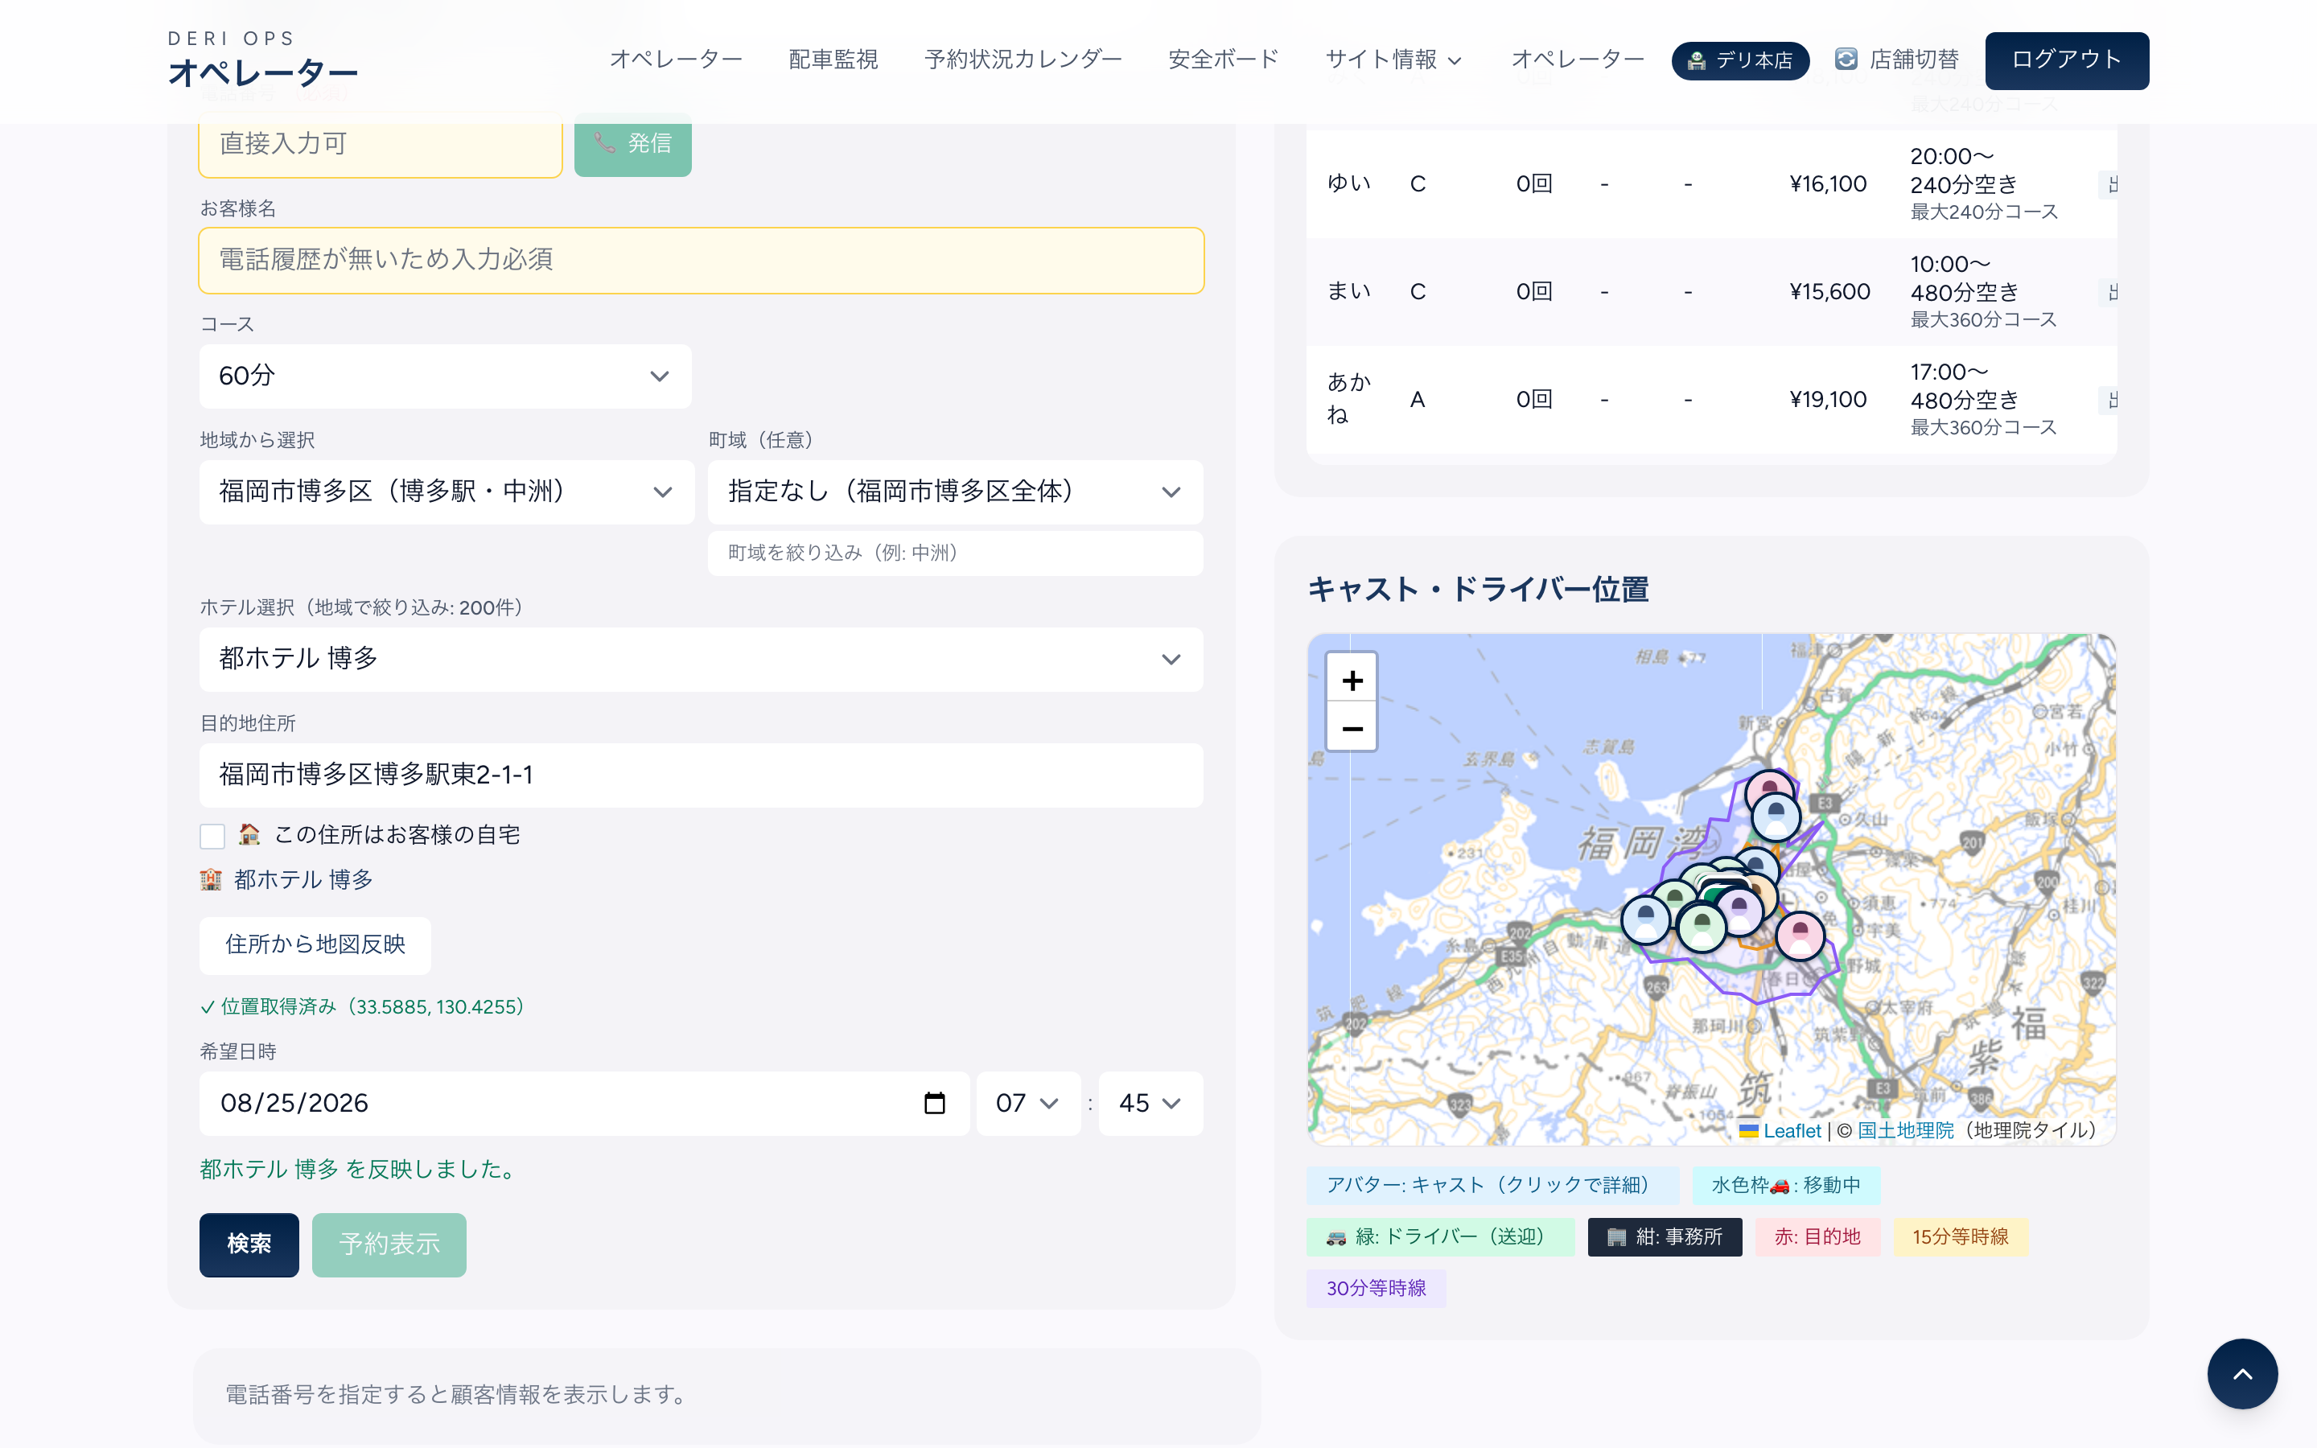Click the refresh icon beside 店舗切替

1846,60
